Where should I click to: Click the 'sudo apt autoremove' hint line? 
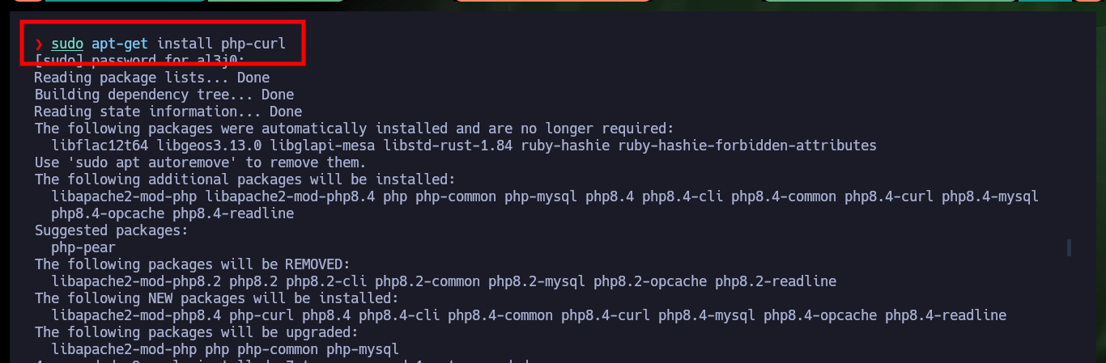[x=201, y=163]
